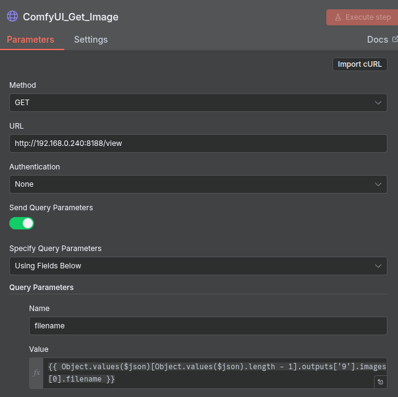Click the Value expression text box

210,373
